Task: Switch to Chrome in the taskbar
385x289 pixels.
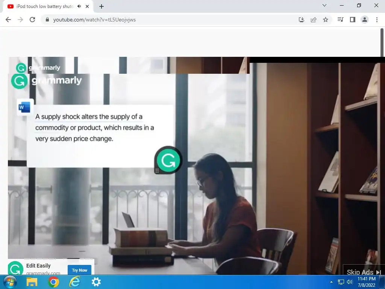Action: tap(53, 282)
